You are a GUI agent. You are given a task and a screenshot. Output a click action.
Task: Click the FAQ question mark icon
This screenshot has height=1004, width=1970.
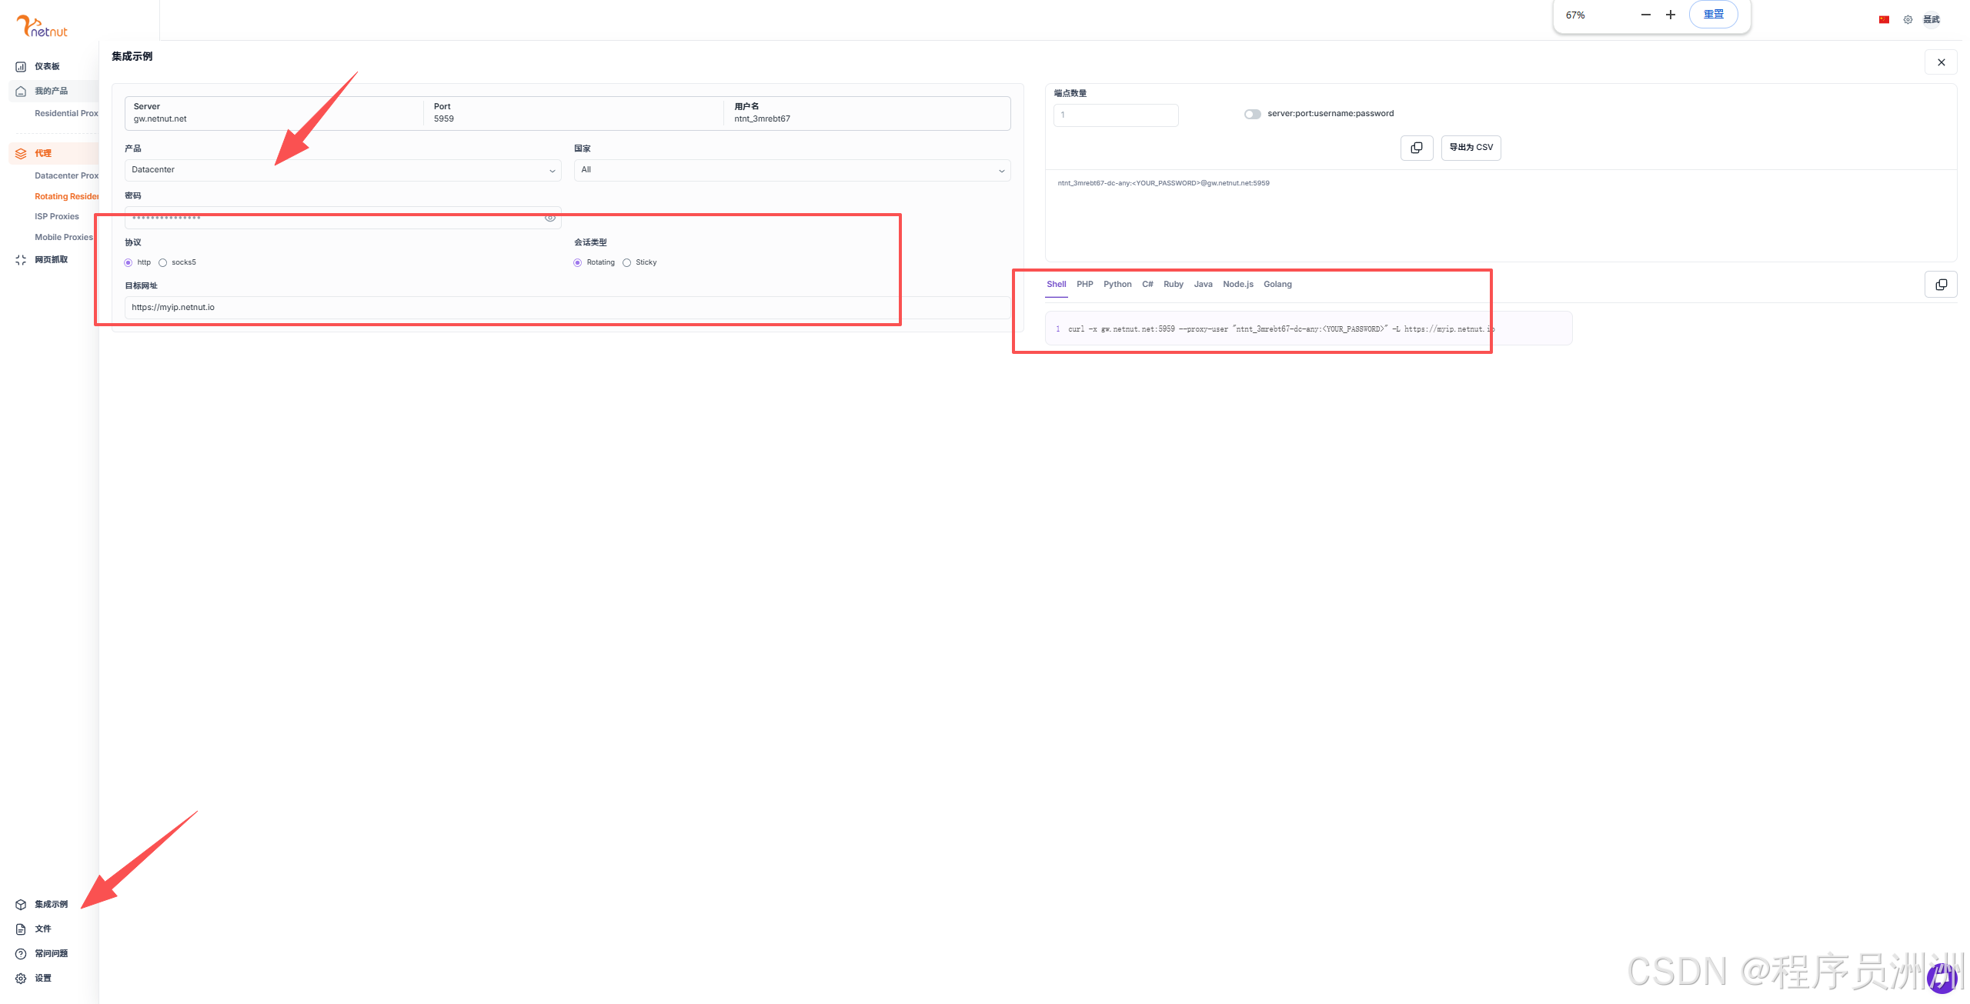pyautogui.click(x=21, y=954)
